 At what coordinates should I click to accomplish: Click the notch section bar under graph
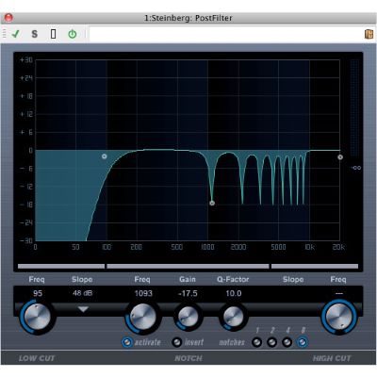pos(188,267)
